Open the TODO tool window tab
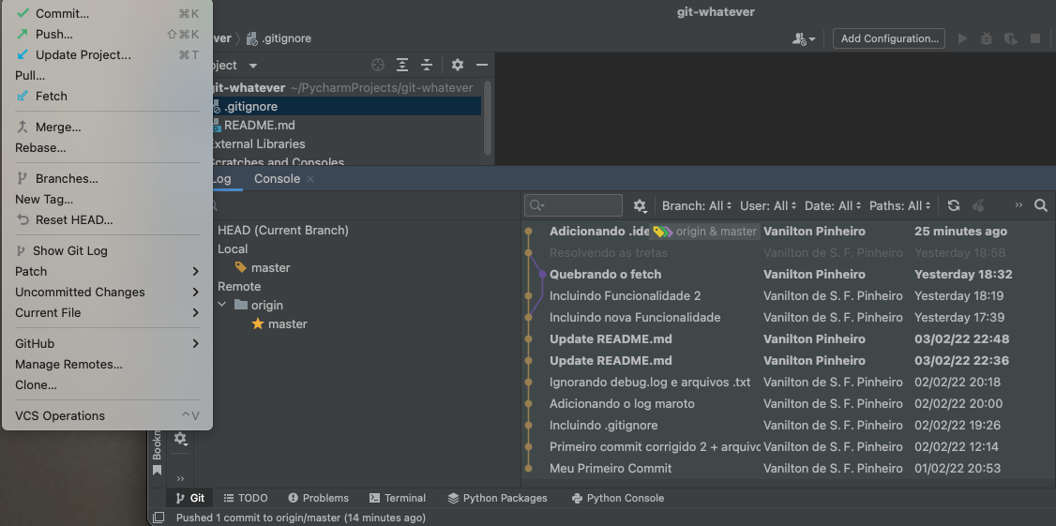 pyautogui.click(x=246, y=499)
